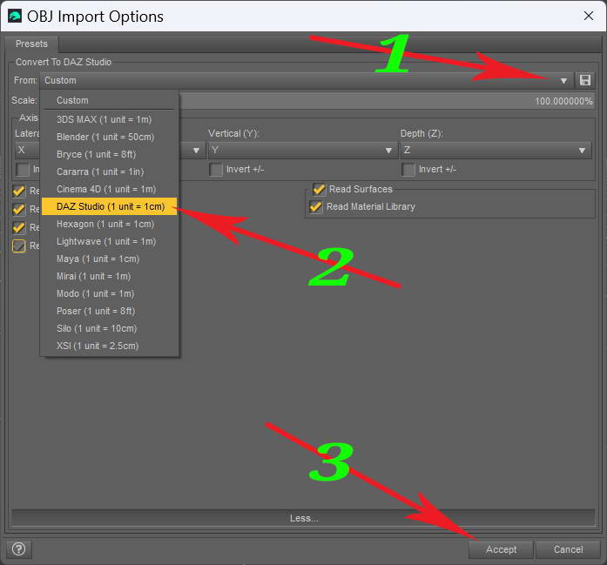Select Custom in the preset list
607x565 pixels.
[x=110, y=100]
